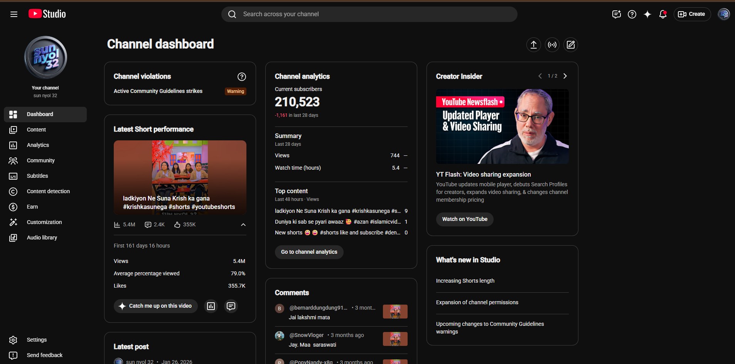Open the Help question mark icon in header
The width and height of the screenshot is (735, 364).
point(632,14)
